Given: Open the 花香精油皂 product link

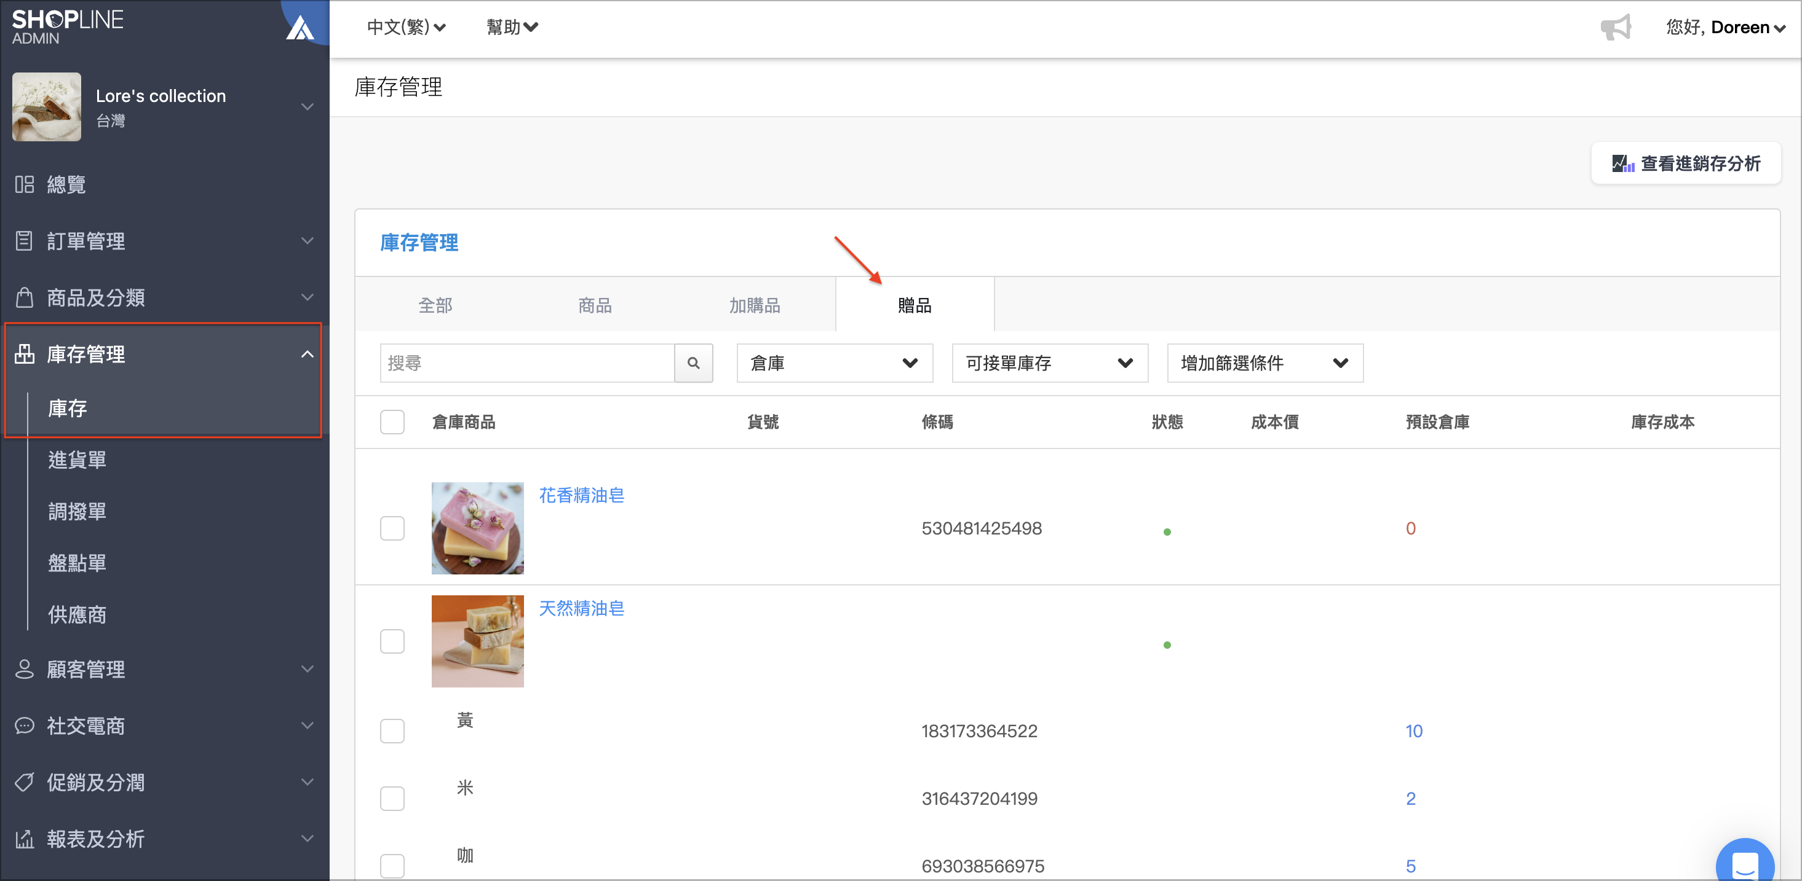Looking at the screenshot, I should click(x=581, y=495).
